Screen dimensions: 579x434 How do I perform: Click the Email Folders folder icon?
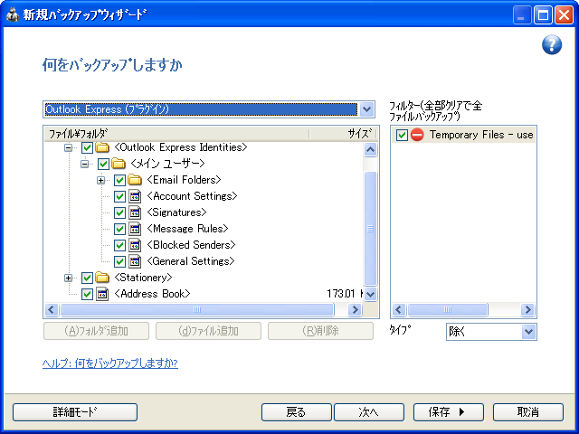point(135,180)
